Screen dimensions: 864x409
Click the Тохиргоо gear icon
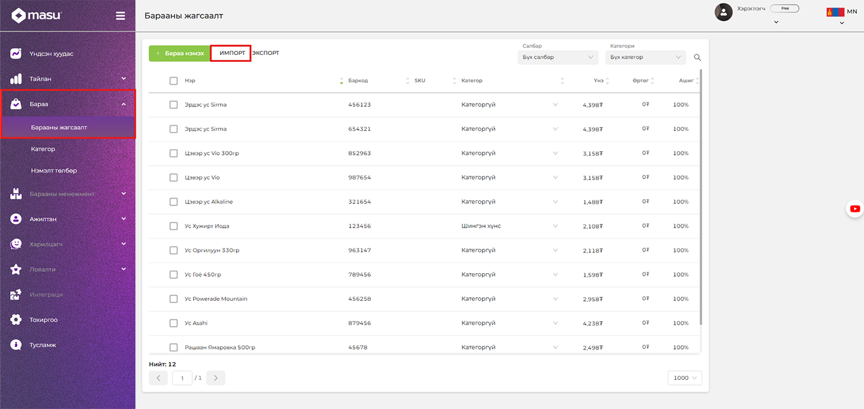(x=16, y=320)
